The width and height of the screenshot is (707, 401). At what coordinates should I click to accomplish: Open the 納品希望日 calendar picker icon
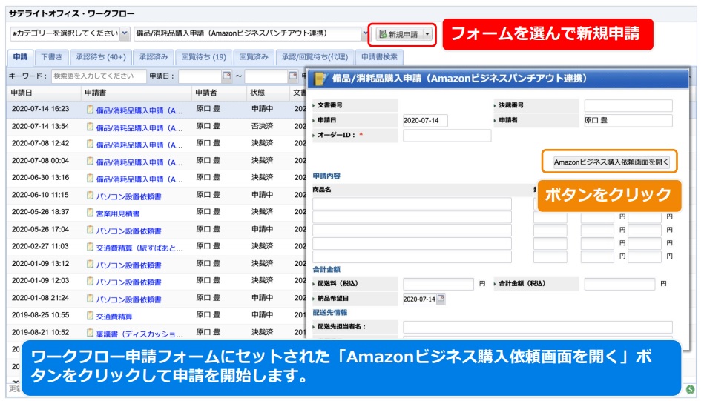coord(441,298)
